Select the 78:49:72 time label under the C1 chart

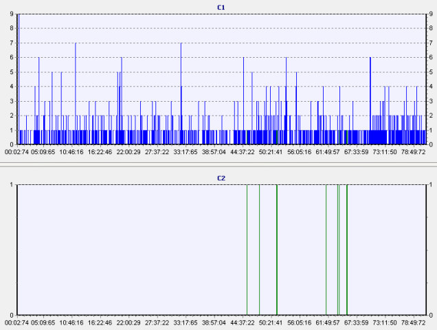tap(414, 152)
